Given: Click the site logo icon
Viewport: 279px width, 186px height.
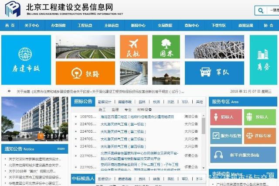Looking at the screenshot, I should pos(13,9).
